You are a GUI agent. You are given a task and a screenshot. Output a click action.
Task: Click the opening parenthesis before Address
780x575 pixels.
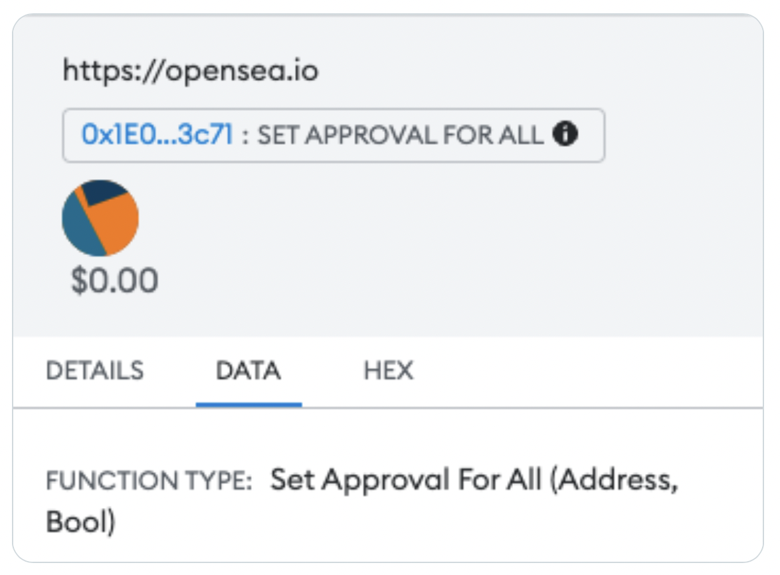pos(553,481)
